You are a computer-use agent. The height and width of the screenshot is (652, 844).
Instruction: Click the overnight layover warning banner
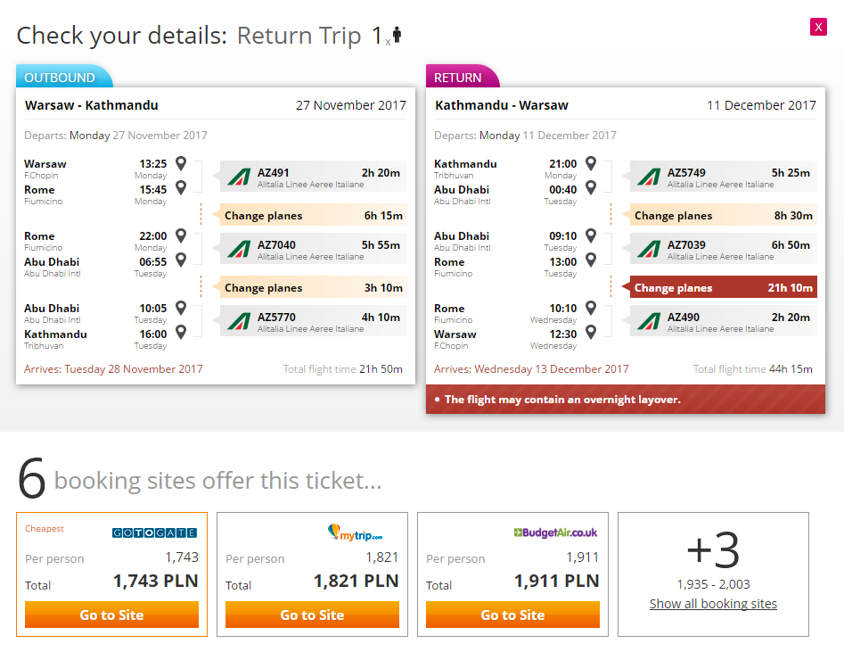pyautogui.click(x=626, y=400)
